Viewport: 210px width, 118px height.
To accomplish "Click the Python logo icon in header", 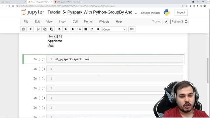I will 167,12.
